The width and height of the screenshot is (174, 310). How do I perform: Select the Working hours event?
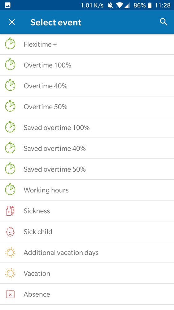pos(87,190)
